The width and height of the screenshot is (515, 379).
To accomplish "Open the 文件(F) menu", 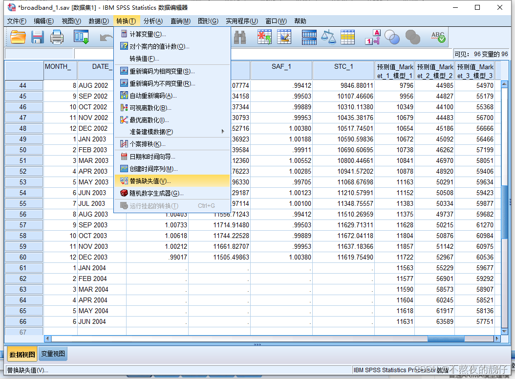I will tap(17, 21).
